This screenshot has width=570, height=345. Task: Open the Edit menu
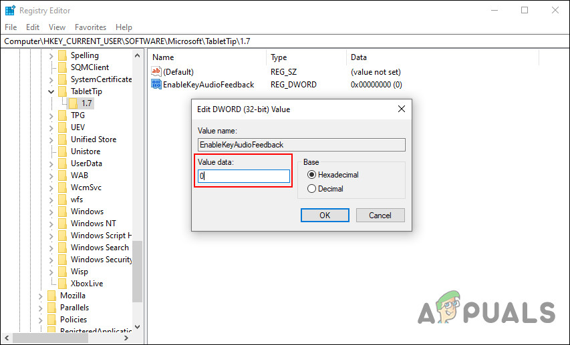tap(32, 27)
